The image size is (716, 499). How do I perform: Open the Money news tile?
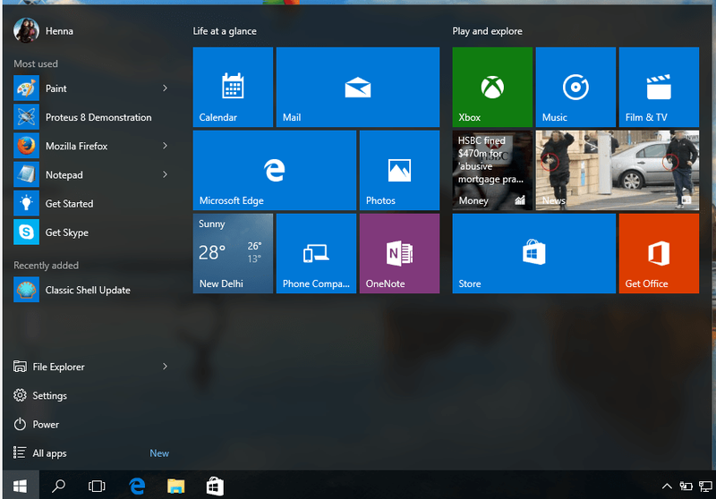[492, 170]
